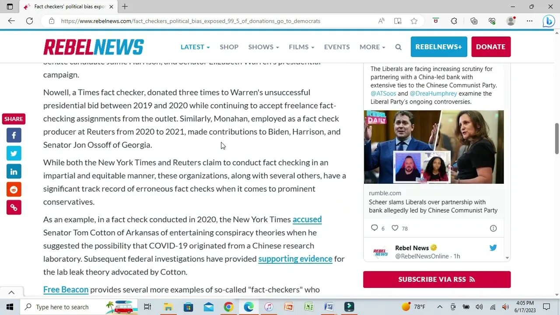Open Twitter bird icon in feed
560x315 pixels.
[493, 248]
